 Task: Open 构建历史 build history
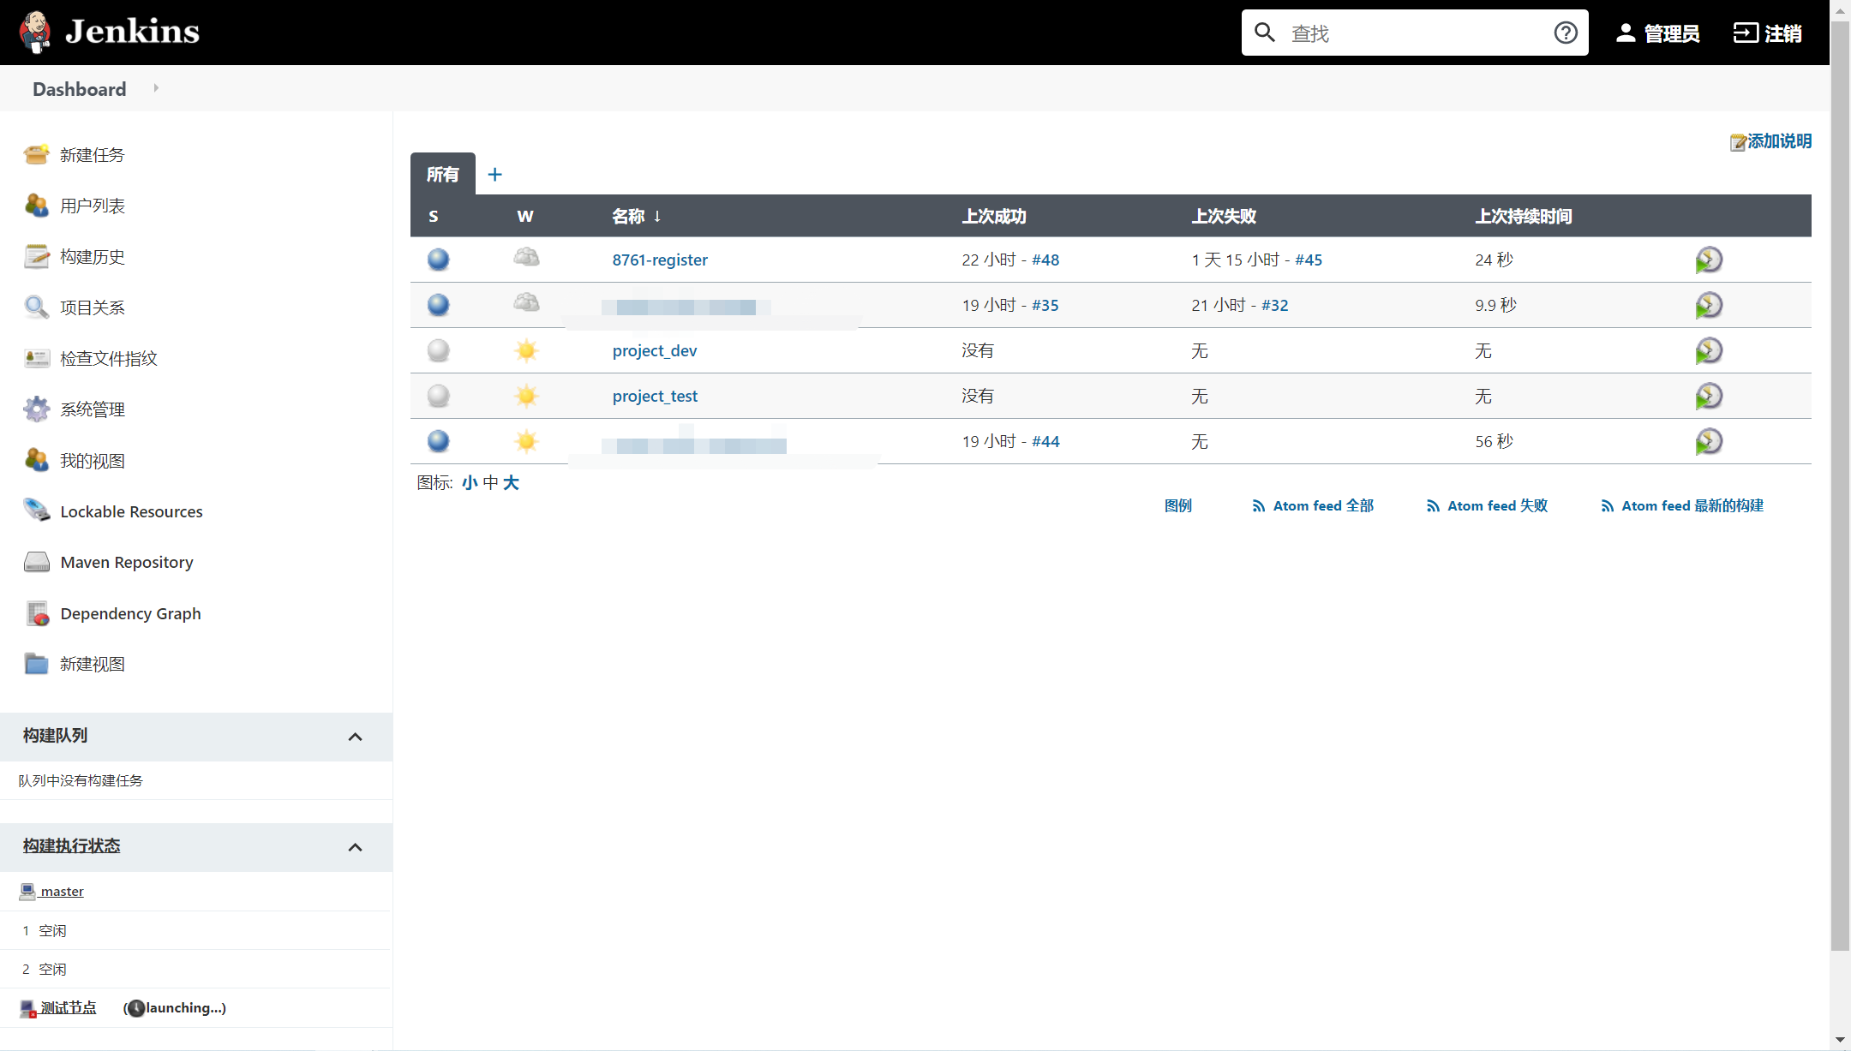point(93,256)
